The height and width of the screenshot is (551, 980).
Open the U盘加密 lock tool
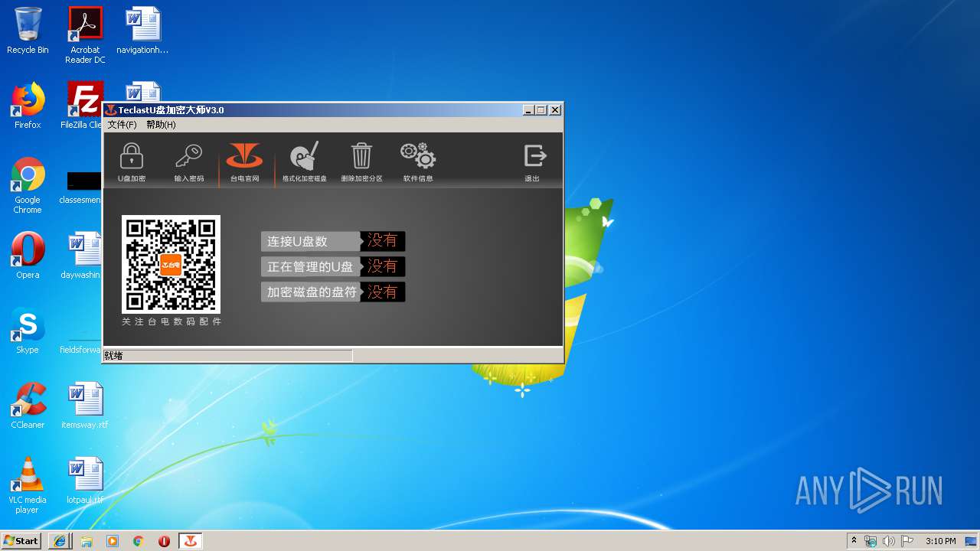tap(132, 161)
